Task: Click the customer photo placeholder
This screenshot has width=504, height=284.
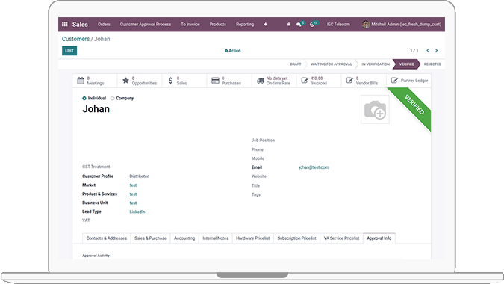Action: click(375, 109)
